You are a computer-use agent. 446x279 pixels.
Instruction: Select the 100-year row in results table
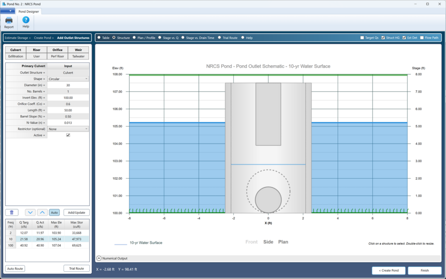(x=47, y=245)
